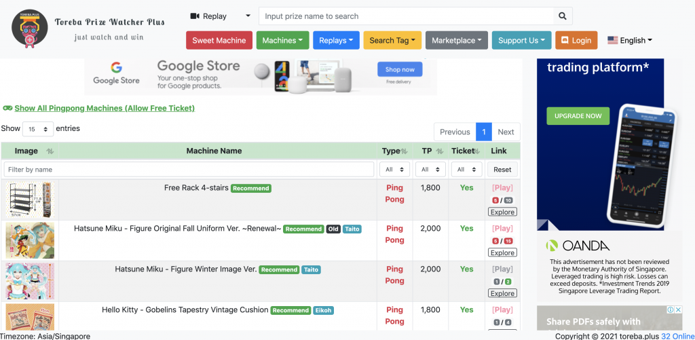Sort table by TP column arrows
The image size is (695, 340).
[x=439, y=151]
